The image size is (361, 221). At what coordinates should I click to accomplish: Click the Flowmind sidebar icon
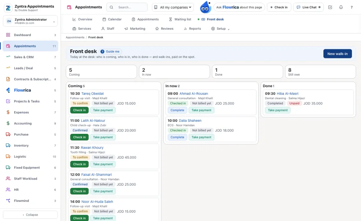coord(8,201)
